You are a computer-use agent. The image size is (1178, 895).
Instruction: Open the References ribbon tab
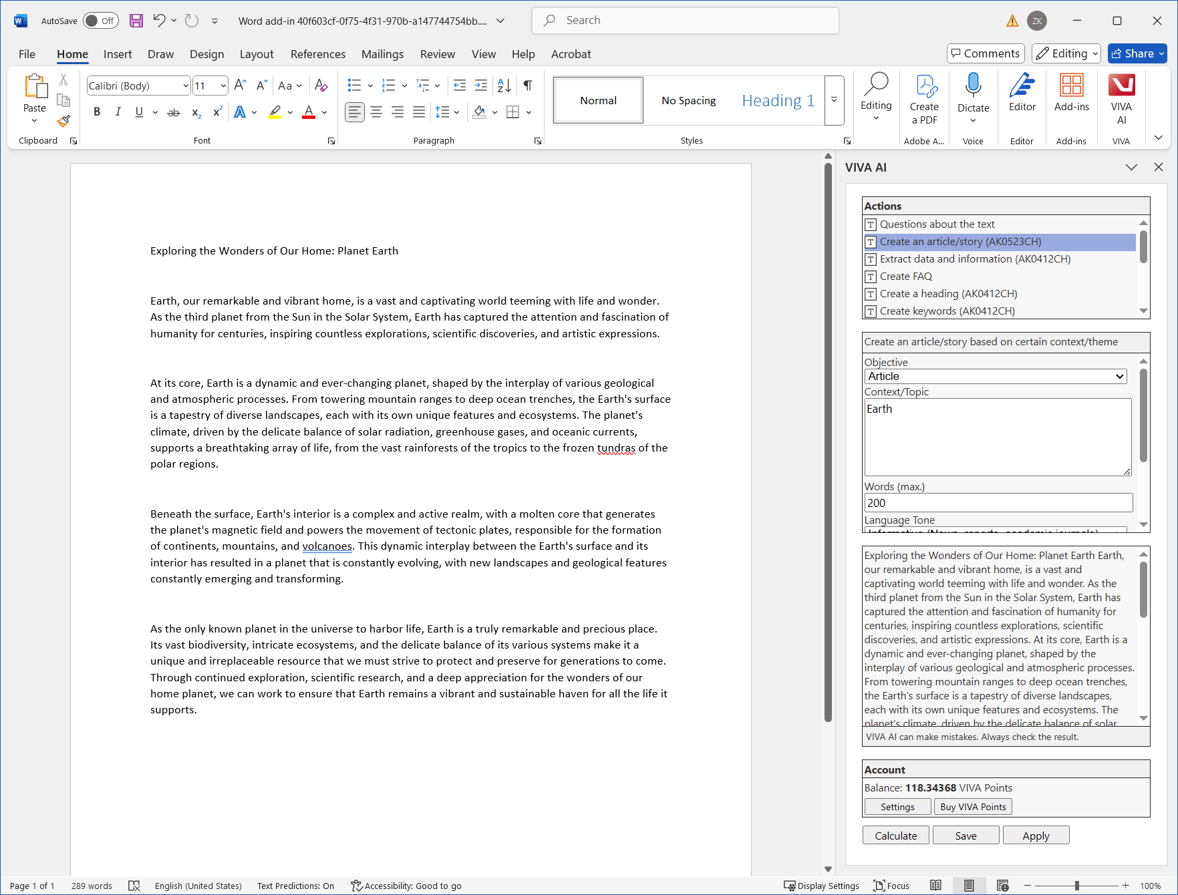click(x=317, y=54)
